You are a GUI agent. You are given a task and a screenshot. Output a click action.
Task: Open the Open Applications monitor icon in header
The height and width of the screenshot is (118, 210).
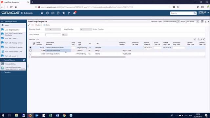click(x=53, y=13)
